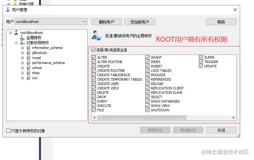This screenshot has width=254, height=160.
Task: Uncheck the SUPER privilege
Action: [201, 57]
